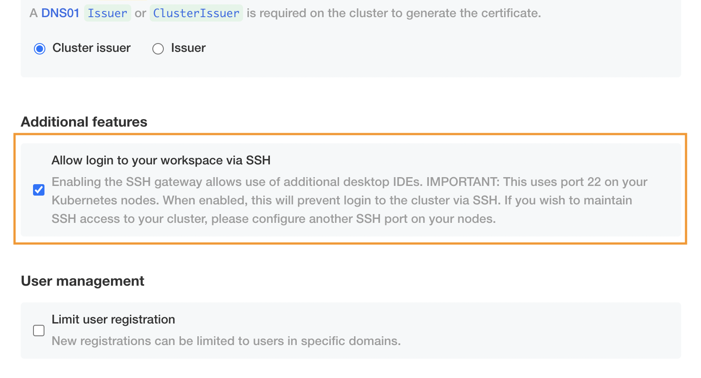The height and width of the screenshot is (378, 701).
Task: Click the Issuer code tag
Action: [x=107, y=13]
